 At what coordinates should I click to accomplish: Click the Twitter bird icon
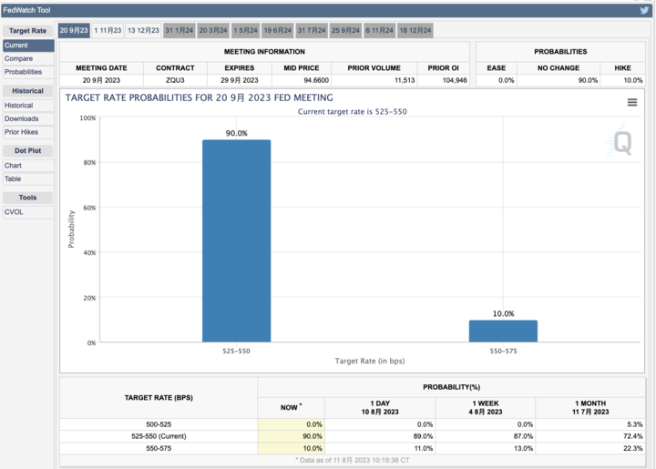[644, 10]
